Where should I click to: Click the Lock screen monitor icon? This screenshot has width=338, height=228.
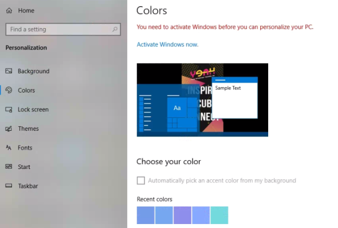pos(8,110)
